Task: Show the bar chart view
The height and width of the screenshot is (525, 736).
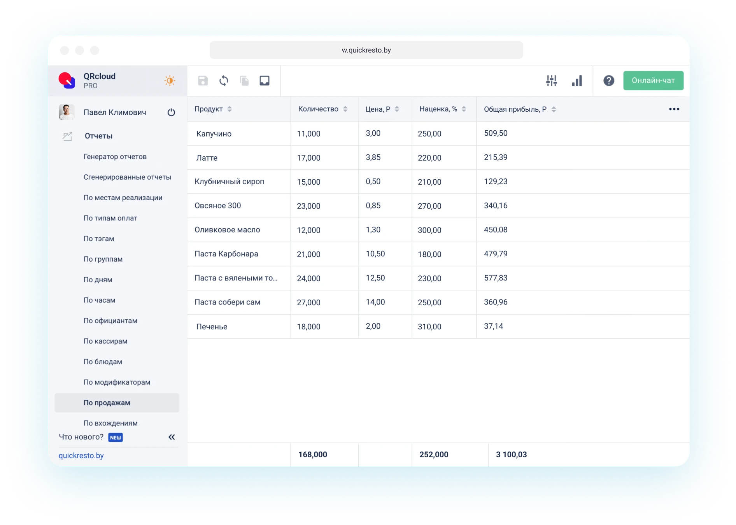Action: (x=577, y=80)
